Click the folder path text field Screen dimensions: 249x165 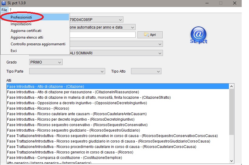click(102, 35)
